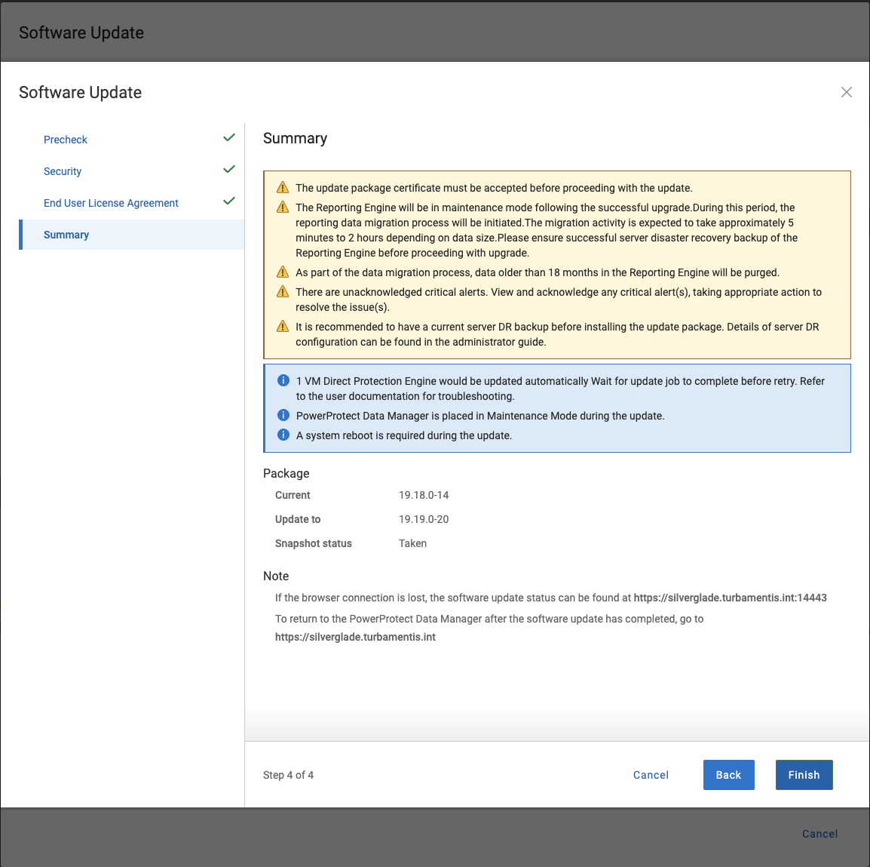Screen dimensions: 870x867
Task: Click update version 19.19.0-20
Action: click(424, 519)
